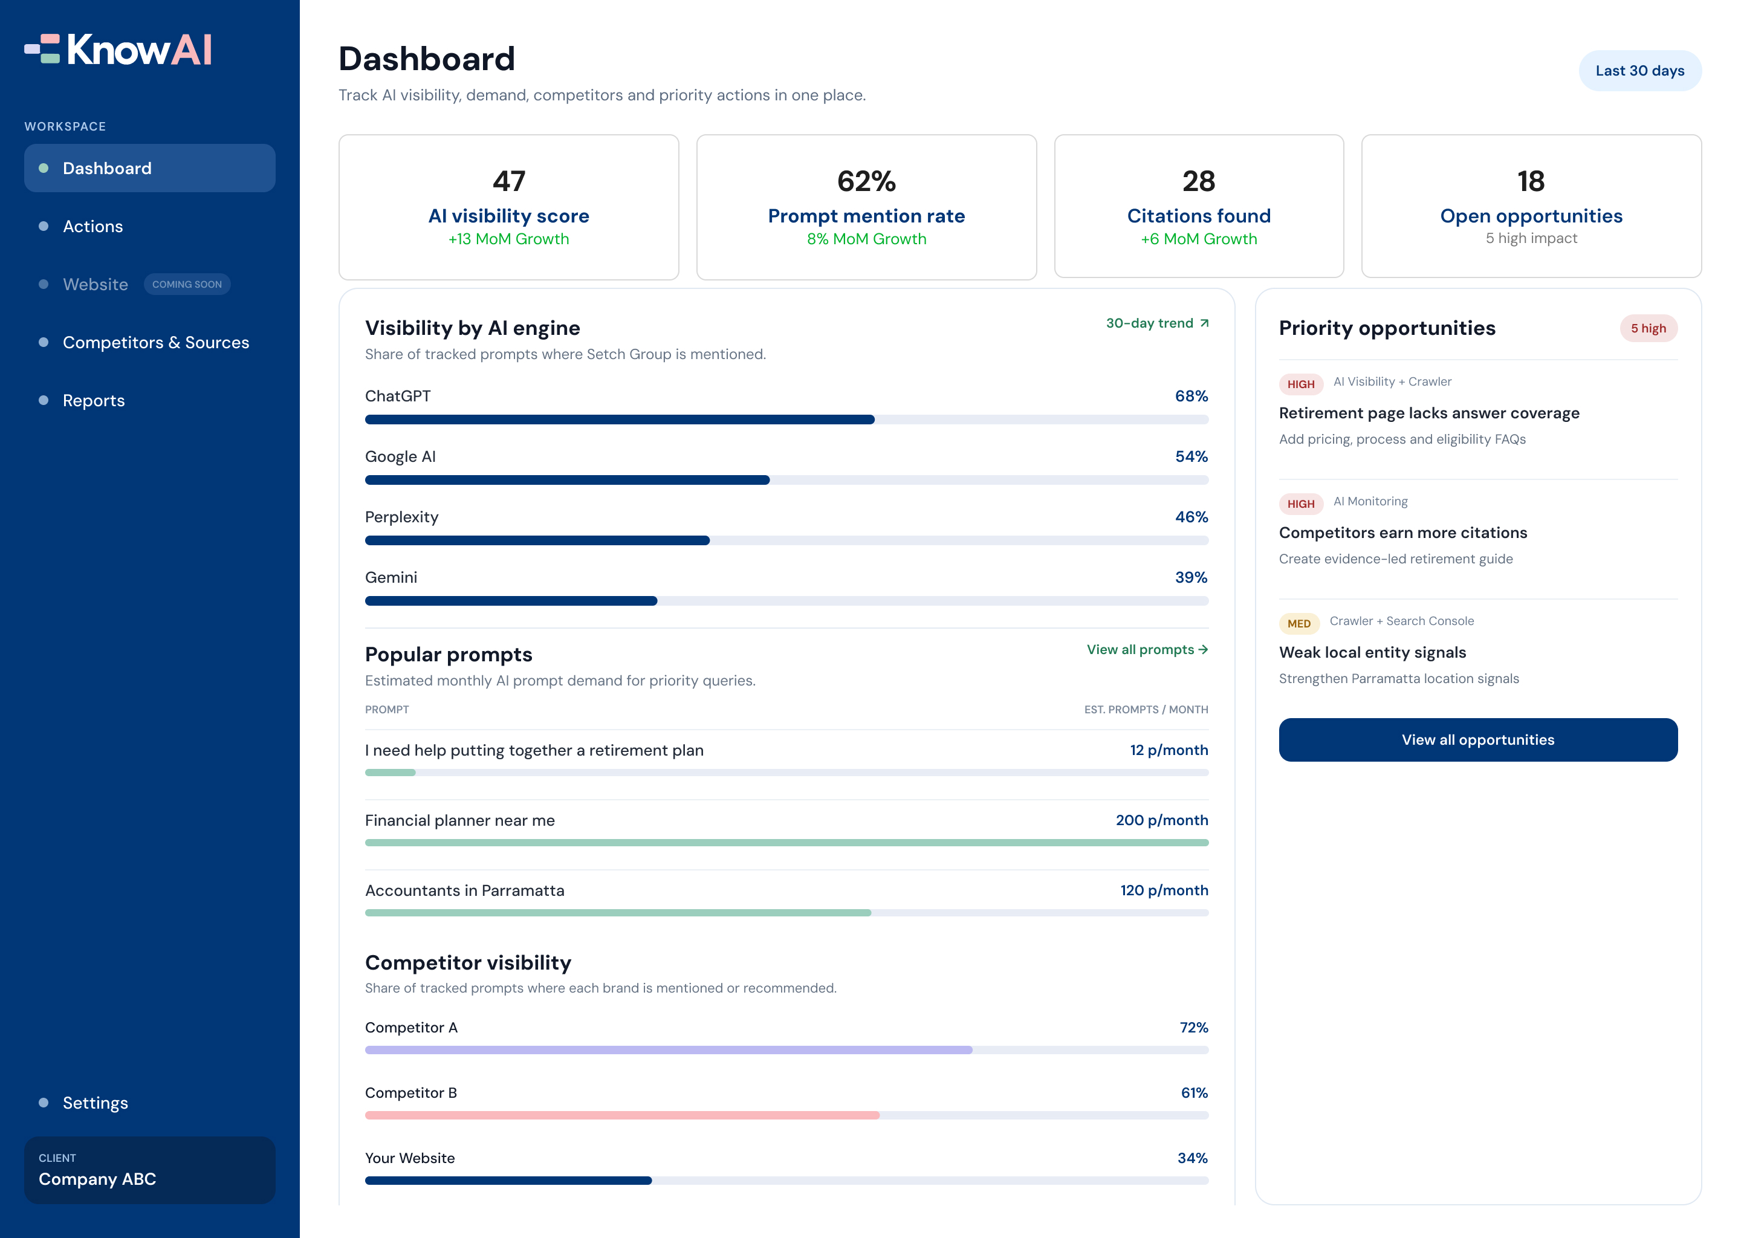
Task: Open Retirement page lacks answer coverage opportunity
Action: [x=1478, y=414]
